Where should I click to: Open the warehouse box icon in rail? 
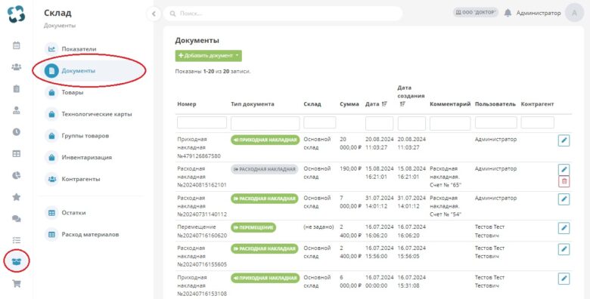pos(16,261)
